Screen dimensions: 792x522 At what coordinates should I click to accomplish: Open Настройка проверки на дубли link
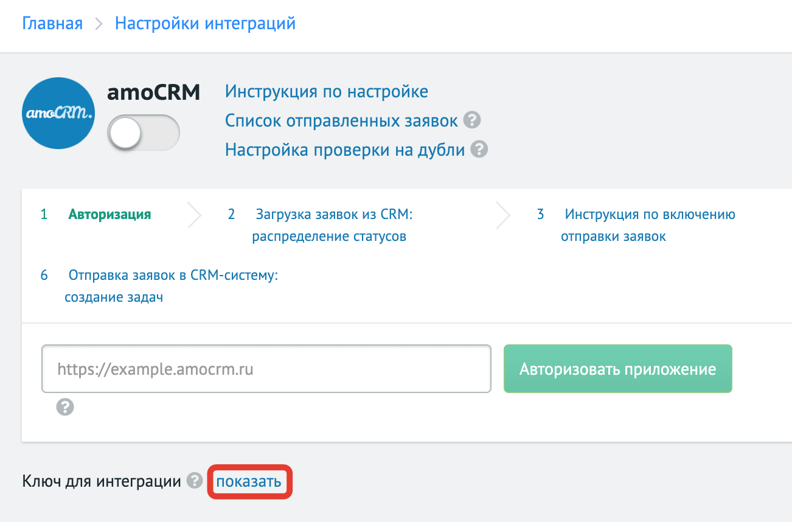click(345, 150)
